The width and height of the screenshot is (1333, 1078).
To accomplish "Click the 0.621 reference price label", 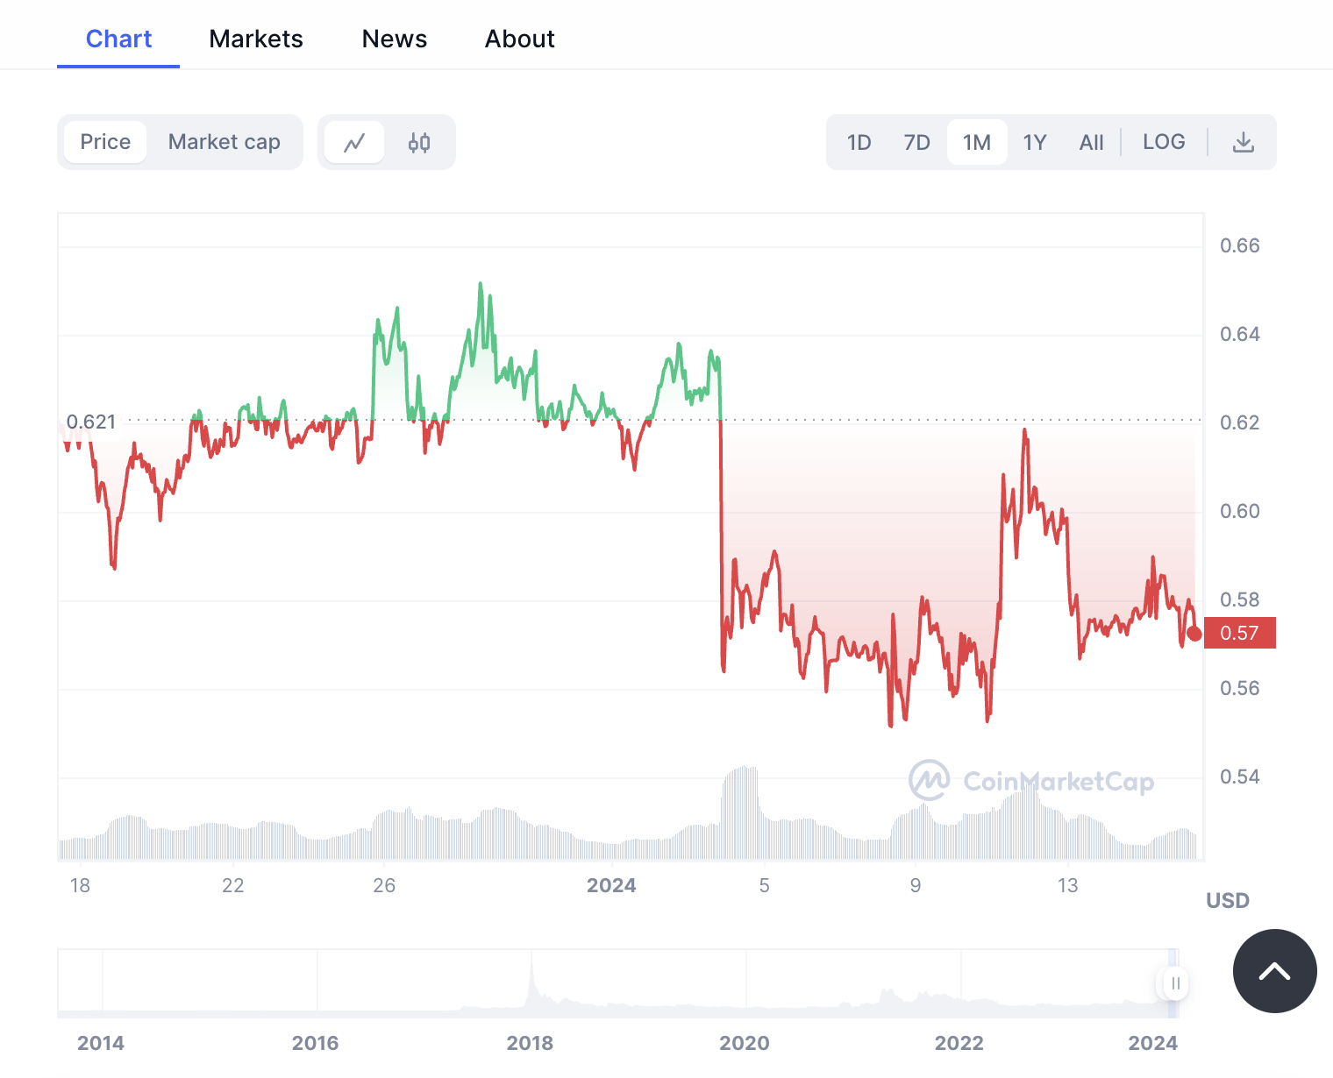I will [91, 422].
